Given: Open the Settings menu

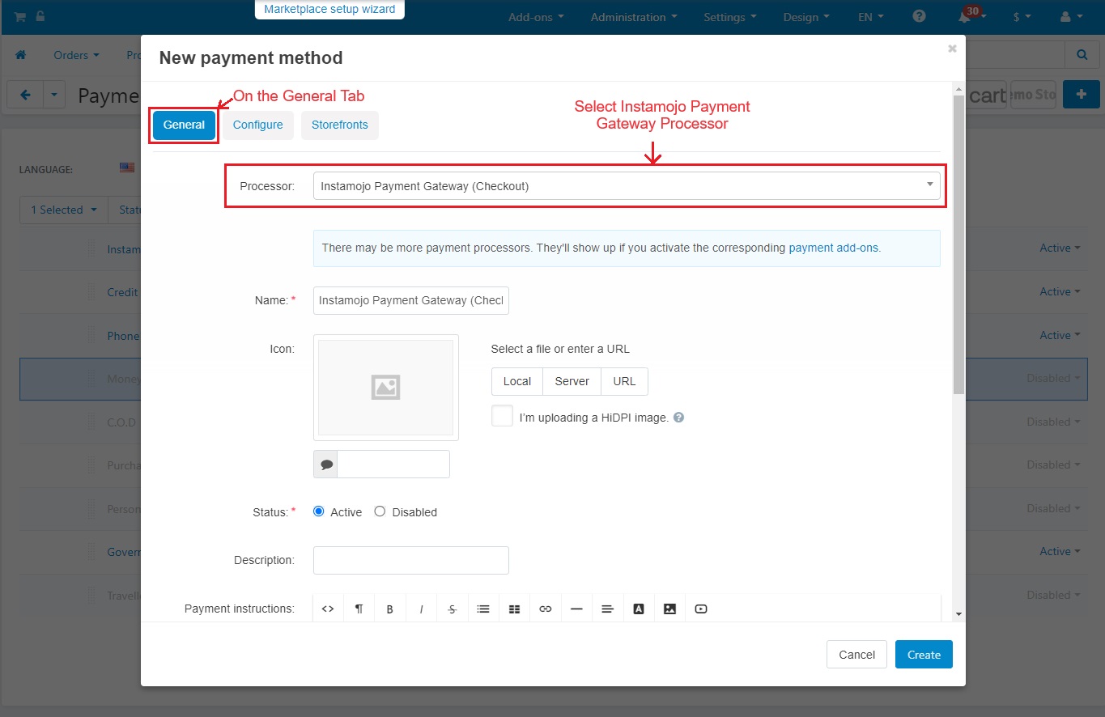Looking at the screenshot, I should pyautogui.click(x=730, y=17).
